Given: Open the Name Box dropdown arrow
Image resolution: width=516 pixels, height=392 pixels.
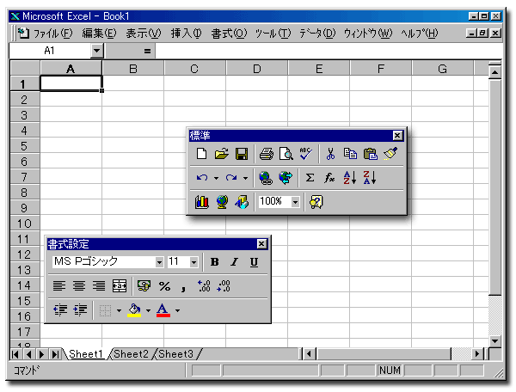Looking at the screenshot, I should (x=96, y=51).
